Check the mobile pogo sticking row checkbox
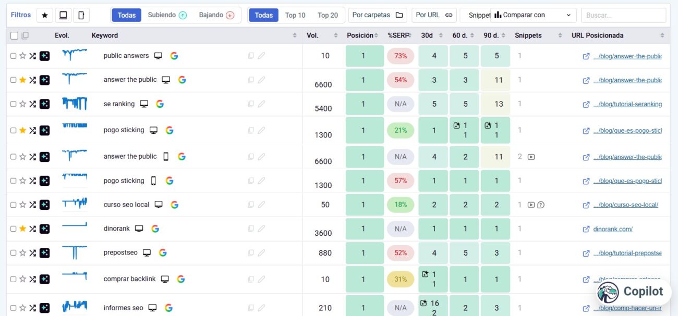Image resolution: width=678 pixels, height=316 pixels. 14,181
